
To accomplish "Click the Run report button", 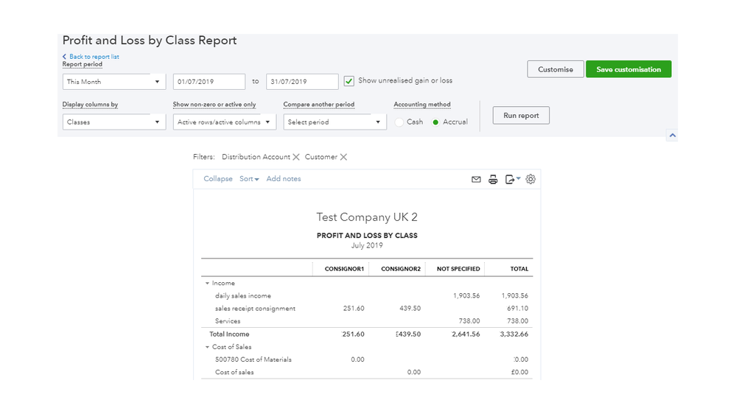I will click(521, 116).
